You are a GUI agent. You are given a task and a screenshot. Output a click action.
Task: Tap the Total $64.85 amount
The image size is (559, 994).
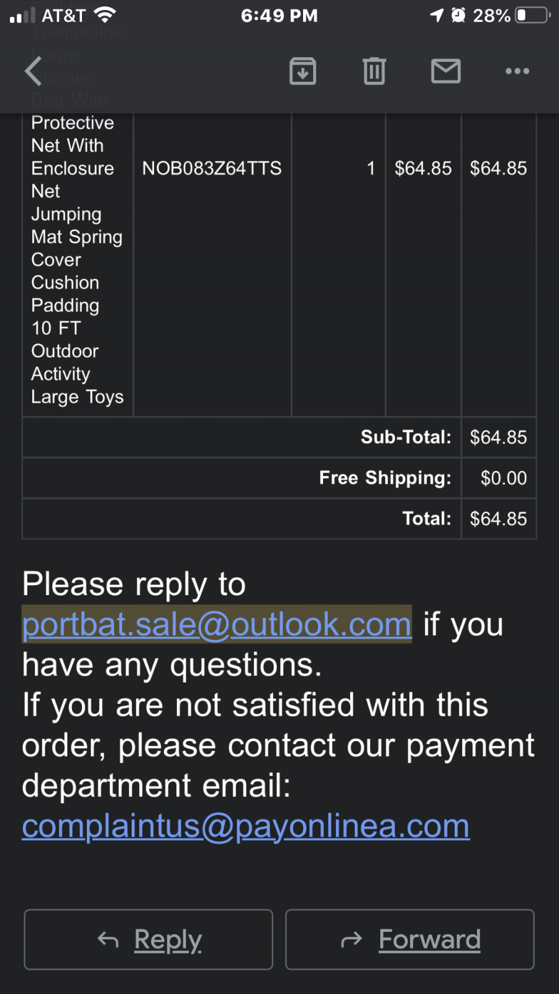(498, 519)
